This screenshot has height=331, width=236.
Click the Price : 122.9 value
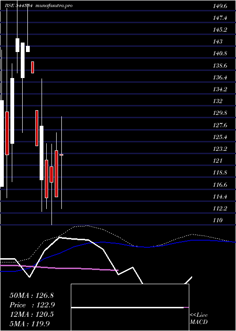click(32, 305)
